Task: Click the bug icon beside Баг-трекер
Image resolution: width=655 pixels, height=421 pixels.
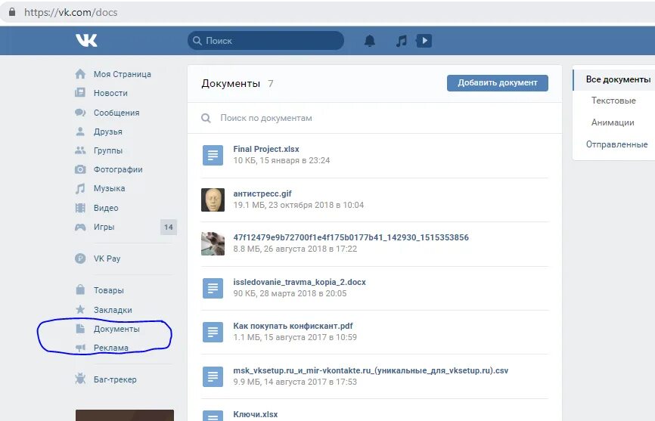Action: [80, 379]
